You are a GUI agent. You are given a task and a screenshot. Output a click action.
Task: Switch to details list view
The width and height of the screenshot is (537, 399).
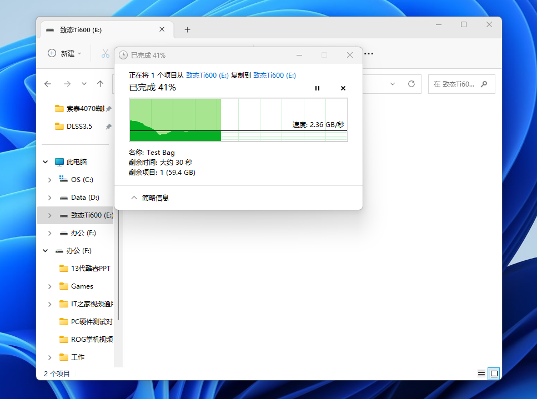[481, 373]
